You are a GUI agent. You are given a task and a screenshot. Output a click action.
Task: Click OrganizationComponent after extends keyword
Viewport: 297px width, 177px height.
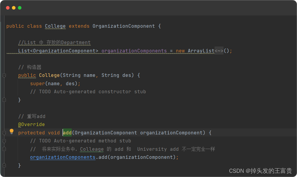click(x=124, y=26)
